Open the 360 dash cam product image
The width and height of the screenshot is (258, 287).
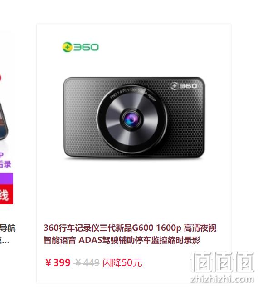134,117
